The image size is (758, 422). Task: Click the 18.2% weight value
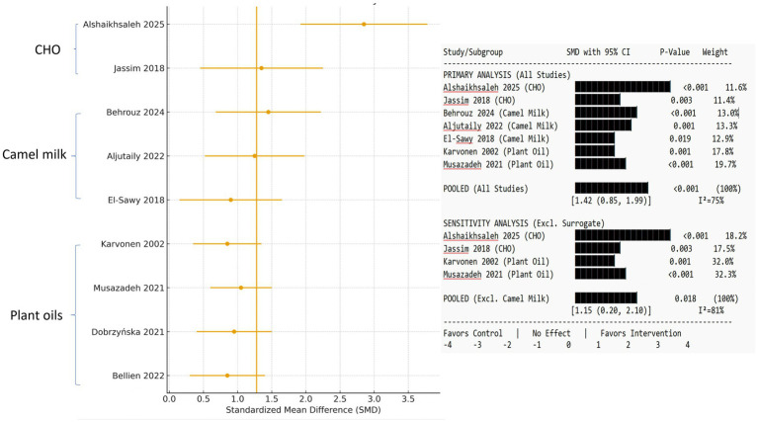tap(735, 236)
